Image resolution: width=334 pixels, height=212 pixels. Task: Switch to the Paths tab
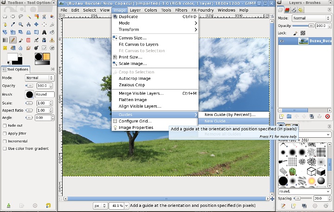coord(294,10)
